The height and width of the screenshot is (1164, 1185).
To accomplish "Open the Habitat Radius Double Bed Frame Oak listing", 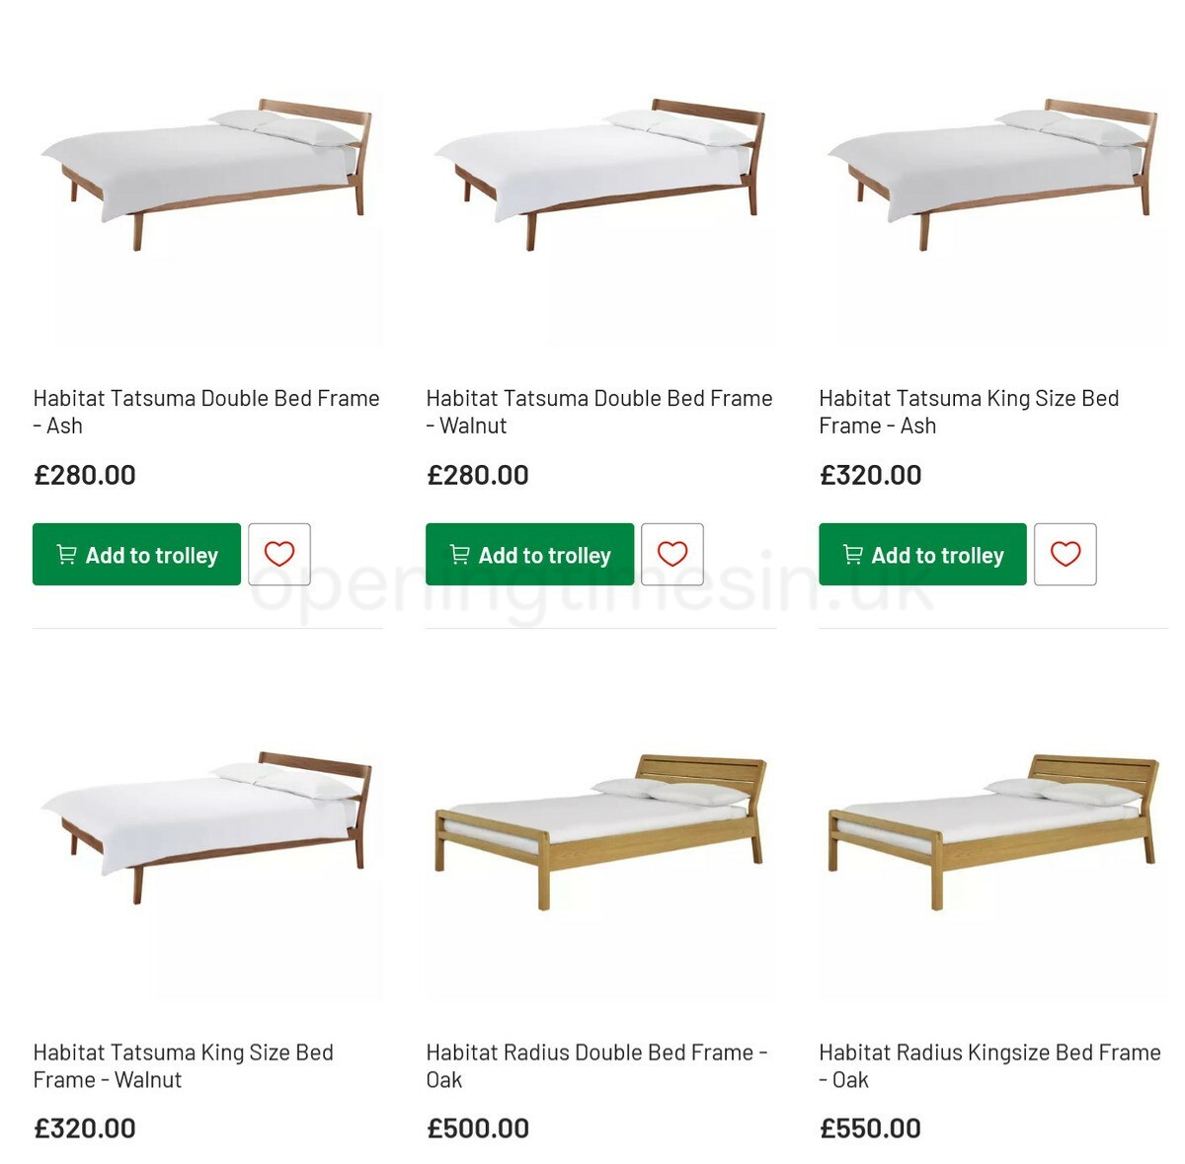I will pos(596,1065).
